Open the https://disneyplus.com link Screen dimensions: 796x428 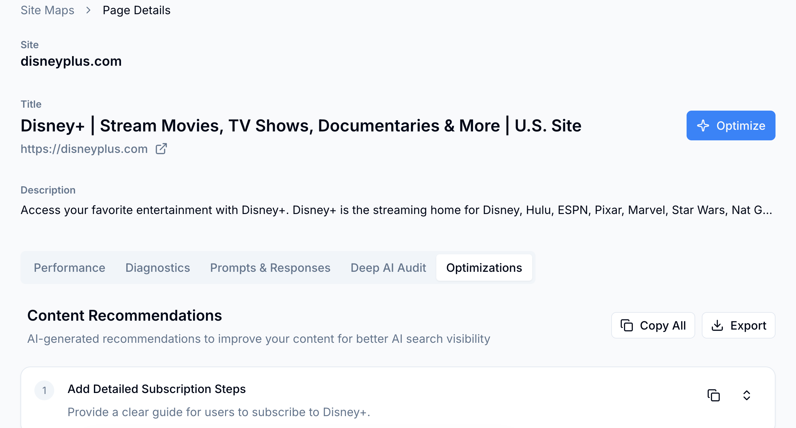point(84,149)
